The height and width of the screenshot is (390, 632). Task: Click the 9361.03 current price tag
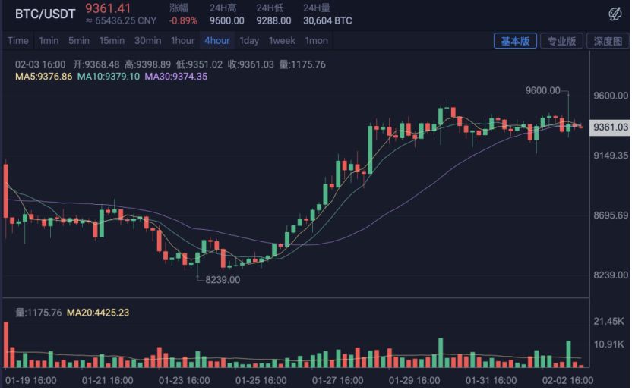pos(610,127)
